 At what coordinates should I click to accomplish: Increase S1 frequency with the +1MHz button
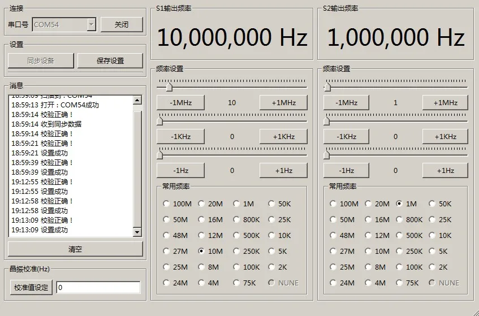click(x=283, y=102)
